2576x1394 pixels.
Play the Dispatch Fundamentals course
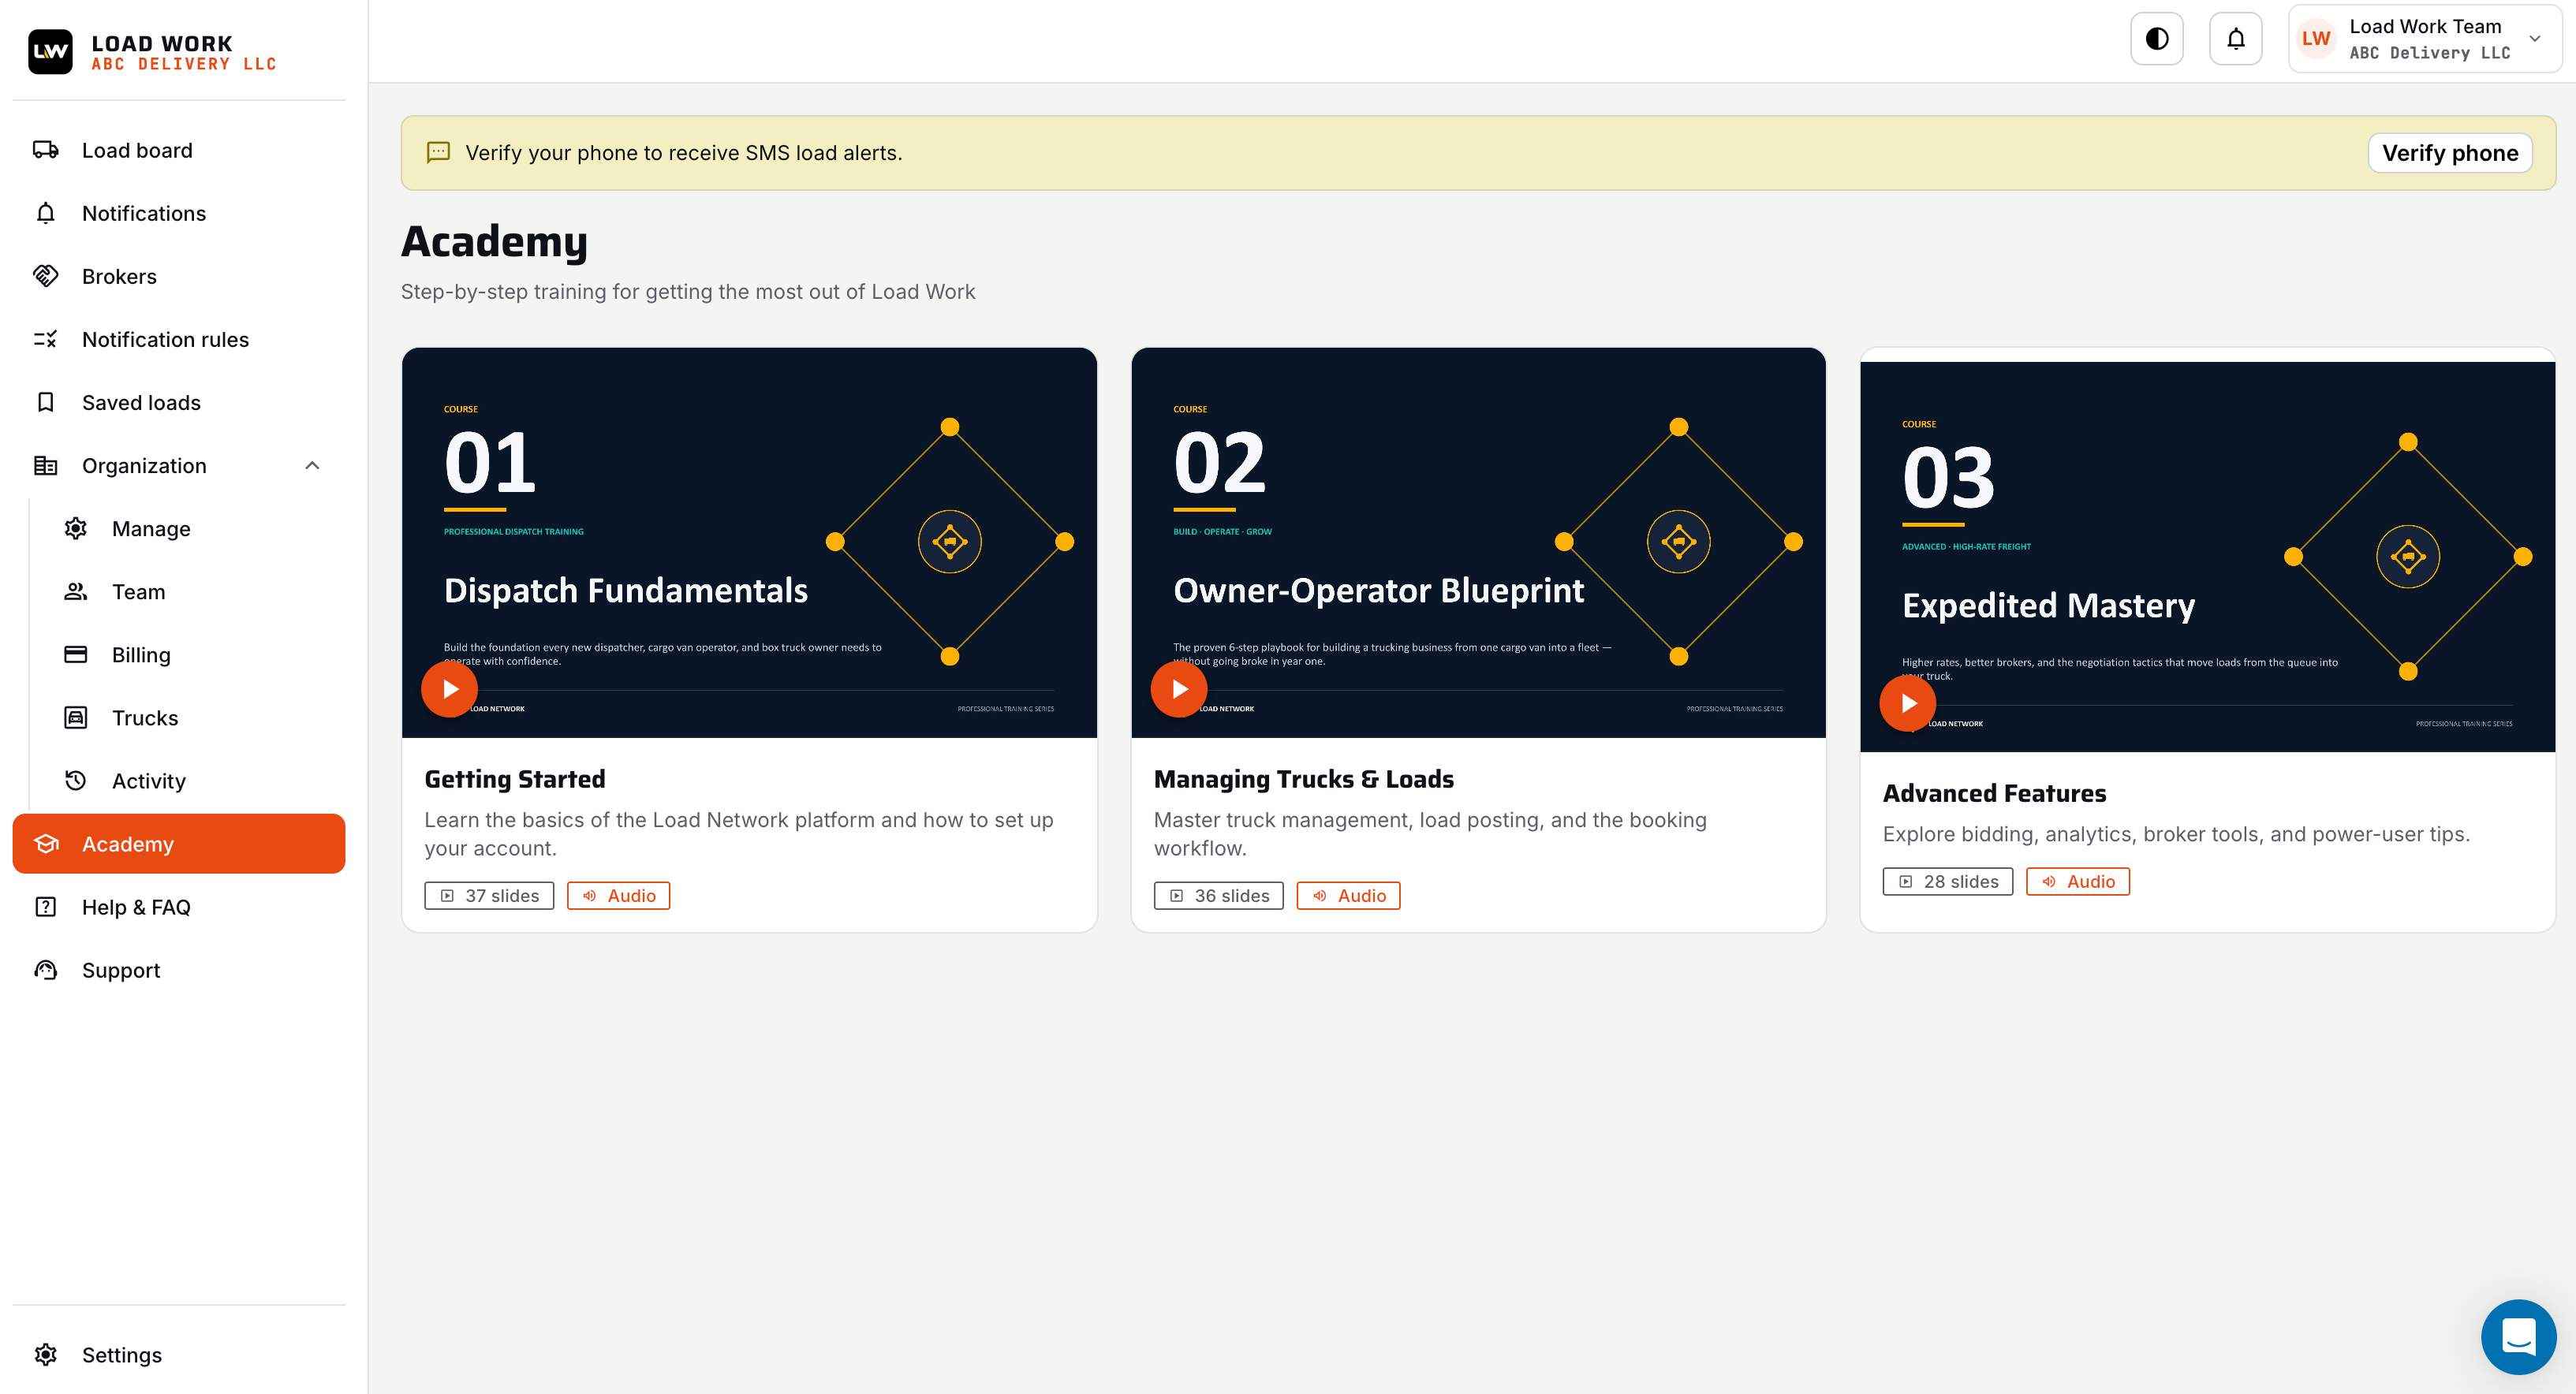[x=449, y=689]
